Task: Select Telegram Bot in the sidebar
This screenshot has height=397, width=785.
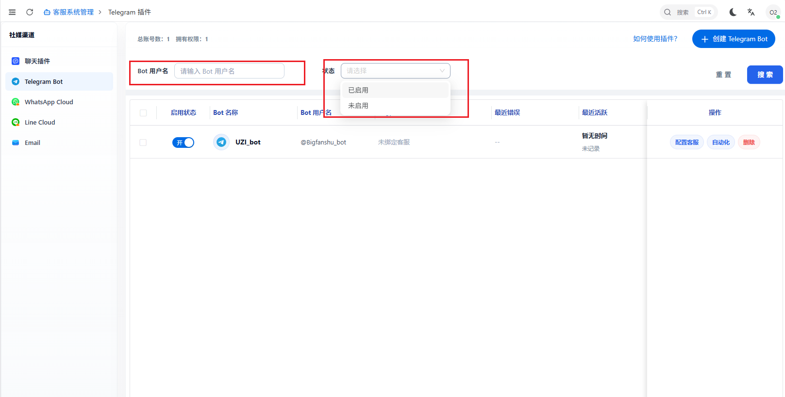Action: (59, 81)
